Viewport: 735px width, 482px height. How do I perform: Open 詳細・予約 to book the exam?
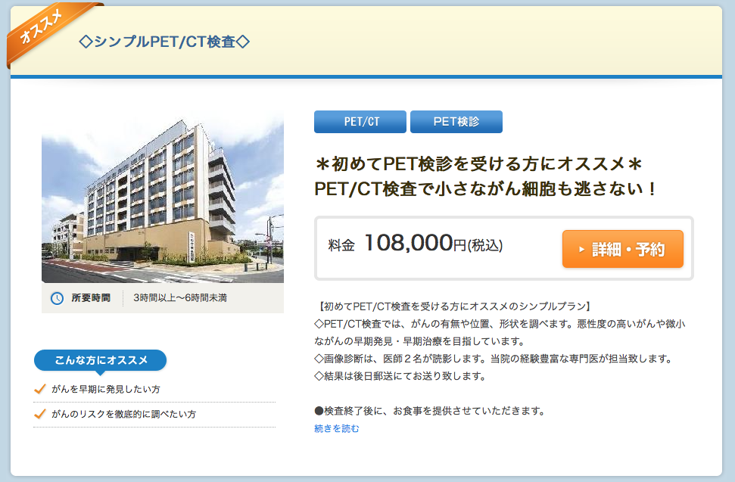pos(622,249)
